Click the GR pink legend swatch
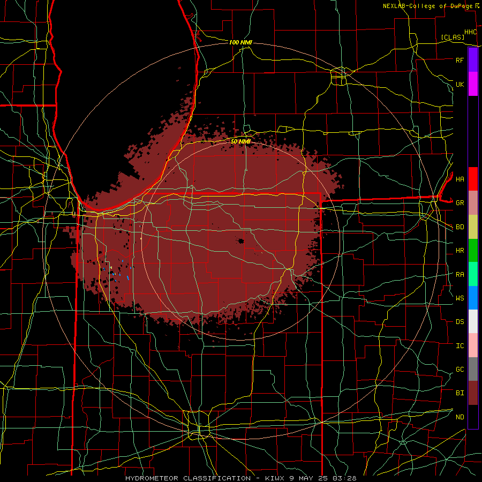This screenshot has height=482, width=482. (473, 203)
